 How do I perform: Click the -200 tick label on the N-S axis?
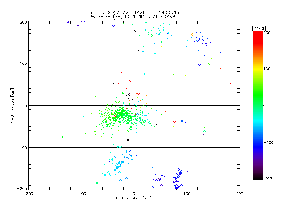22,188
